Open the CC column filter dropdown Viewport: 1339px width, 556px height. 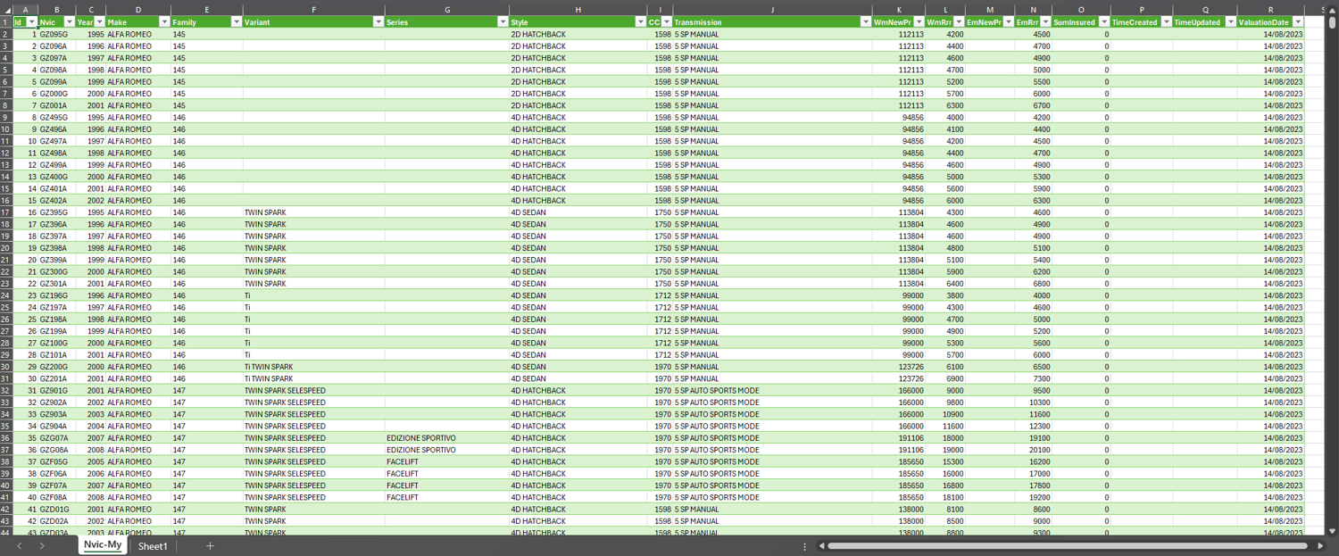coord(666,21)
